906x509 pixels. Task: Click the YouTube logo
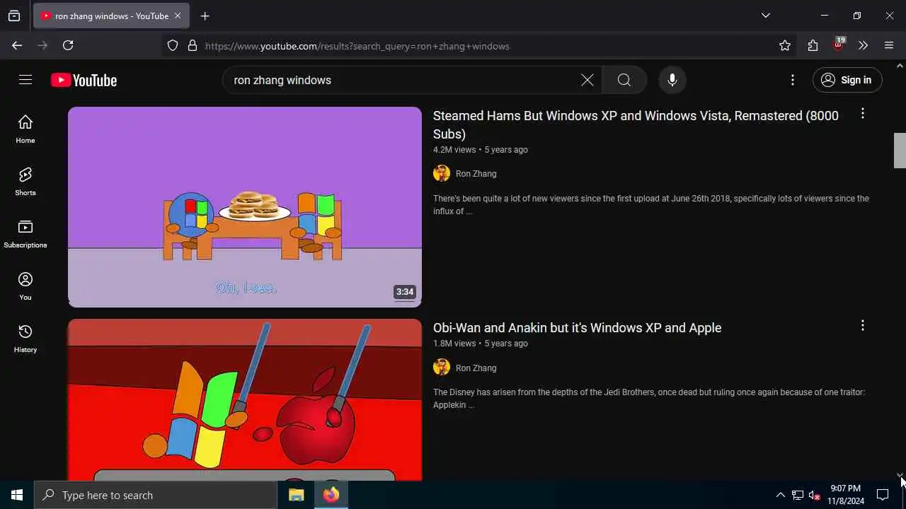click(x=84, y=81)
